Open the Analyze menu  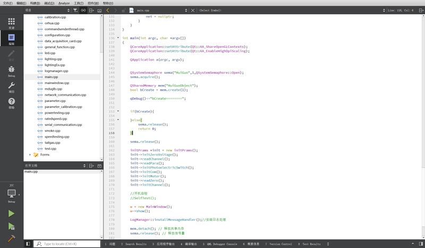tap(64, 3)
